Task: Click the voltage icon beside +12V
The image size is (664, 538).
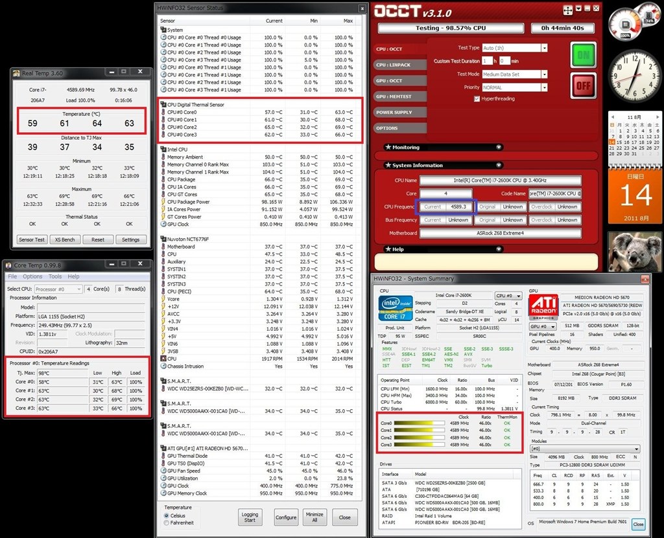Action: click(163, 307)
